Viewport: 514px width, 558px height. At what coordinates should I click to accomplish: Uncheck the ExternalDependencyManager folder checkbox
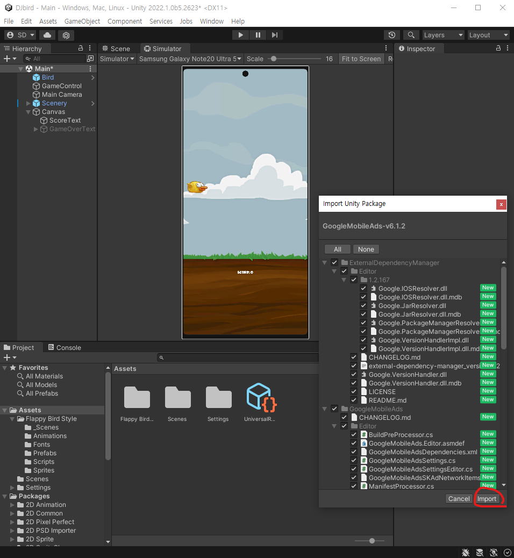(334, 263)
